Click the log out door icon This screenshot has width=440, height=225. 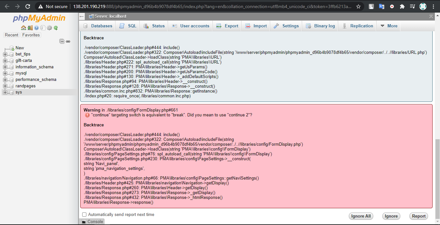30,28
